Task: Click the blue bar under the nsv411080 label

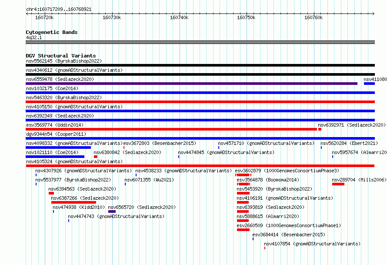Action: (369, 84)
